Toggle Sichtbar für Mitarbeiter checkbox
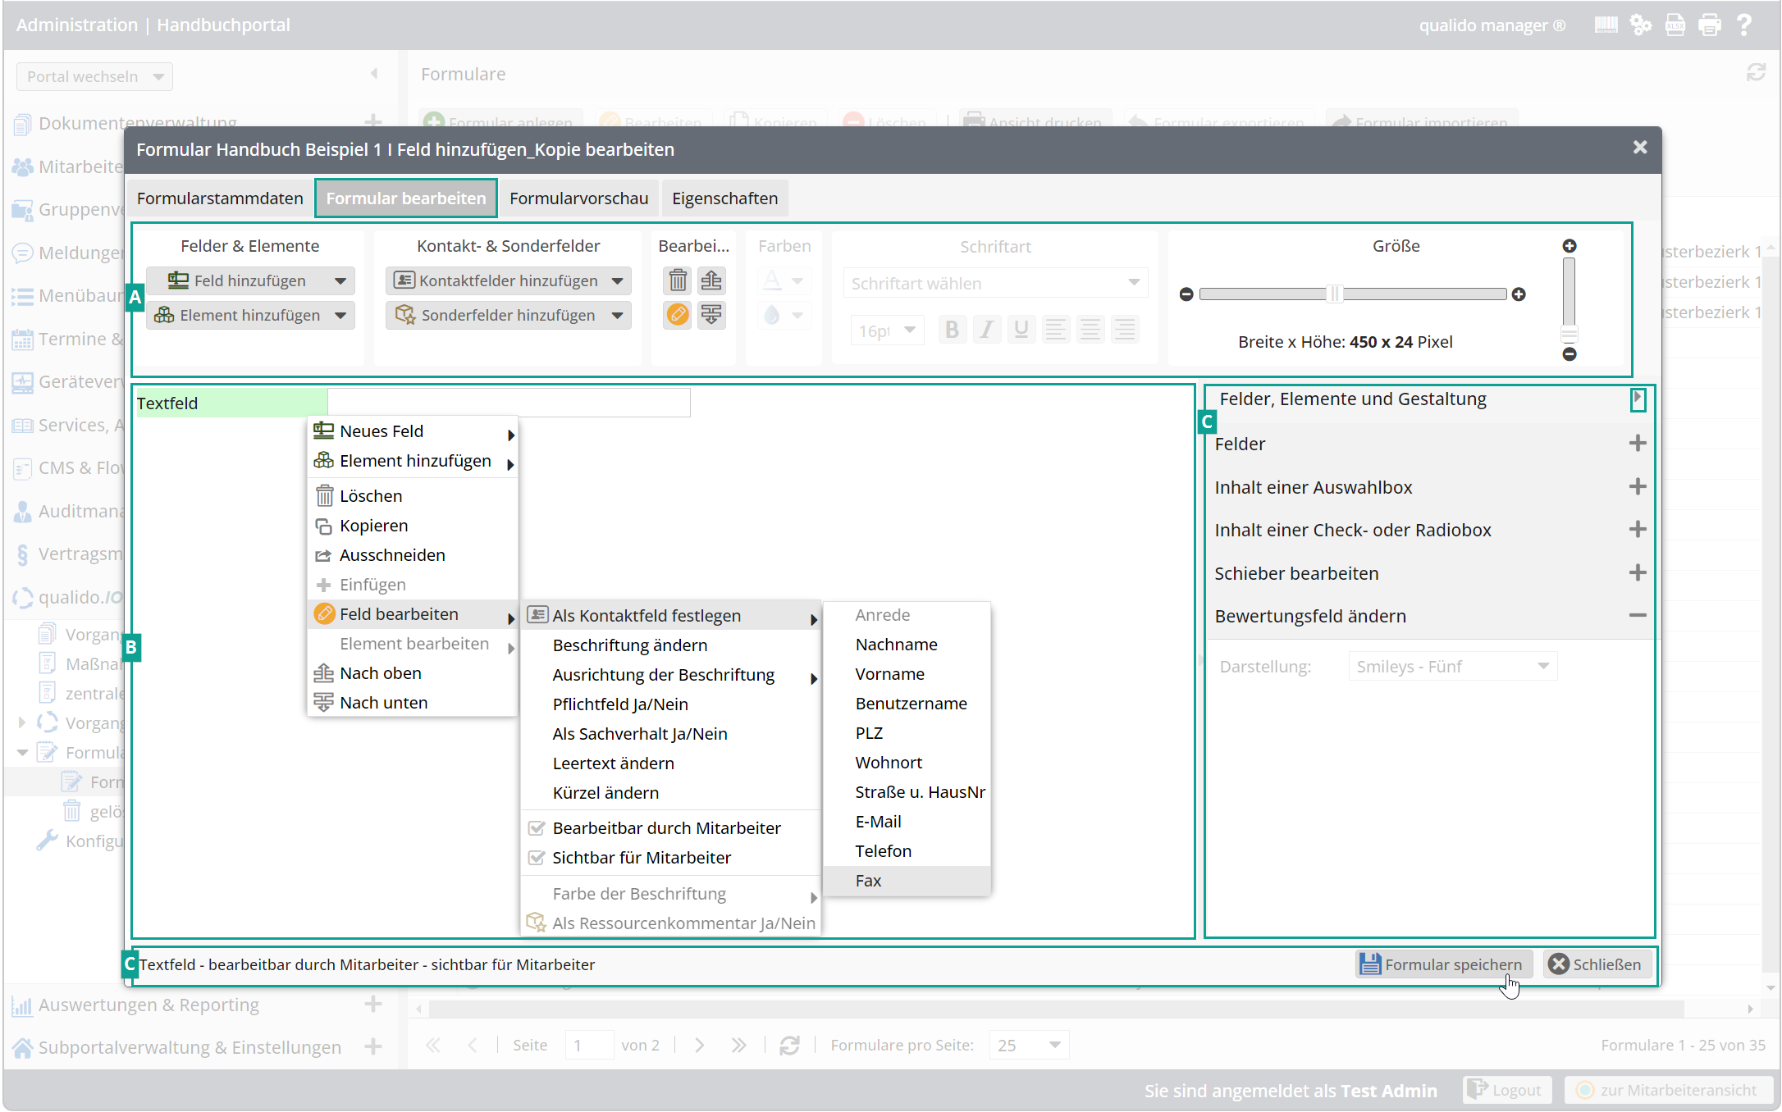 [537, 858]
